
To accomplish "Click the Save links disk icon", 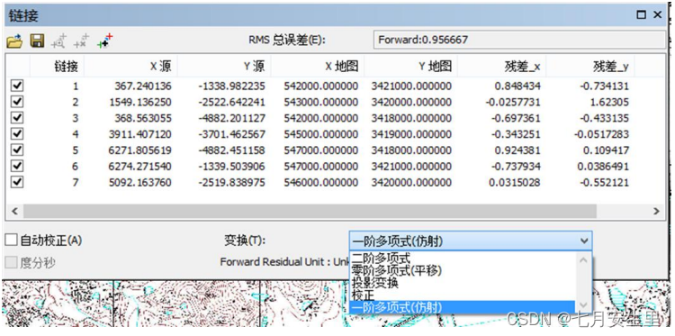I will click(x=37, y=41).
